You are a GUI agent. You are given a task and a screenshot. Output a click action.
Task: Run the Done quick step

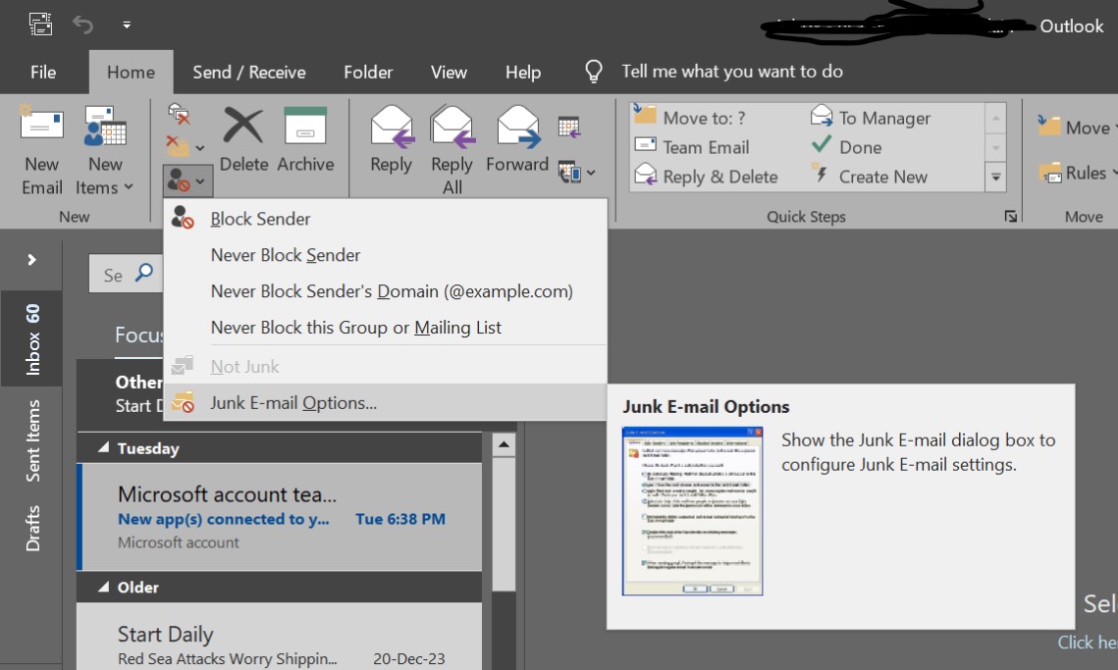[x=846, y=147]
